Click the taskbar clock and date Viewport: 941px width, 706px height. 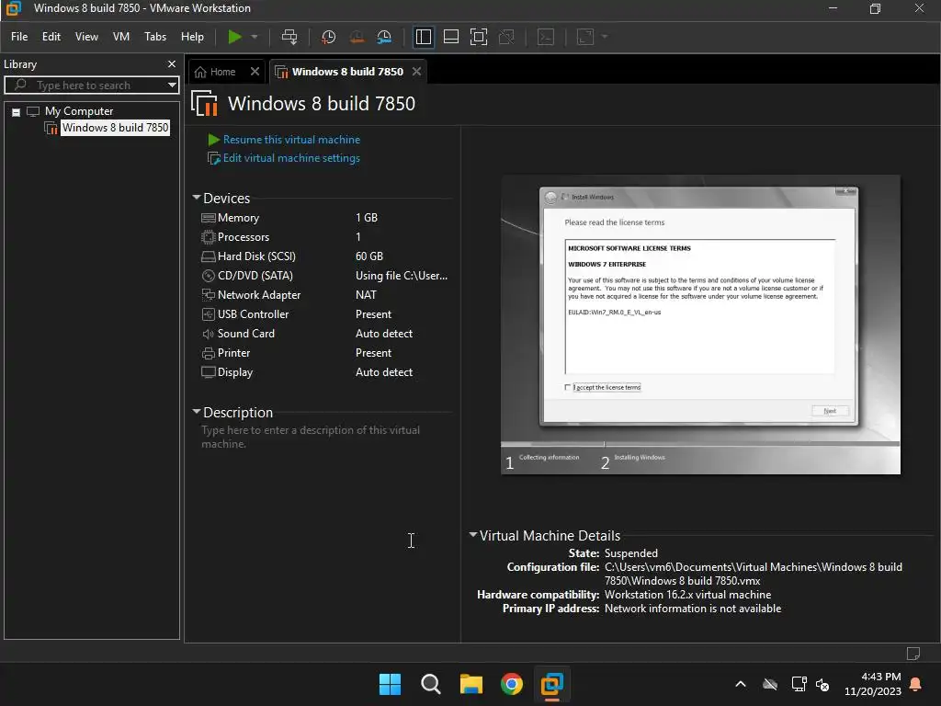click(873, 684)
